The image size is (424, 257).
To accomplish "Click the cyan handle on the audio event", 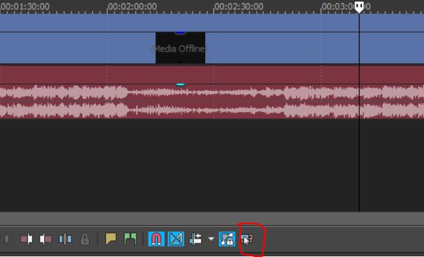I will coord(180,85).
